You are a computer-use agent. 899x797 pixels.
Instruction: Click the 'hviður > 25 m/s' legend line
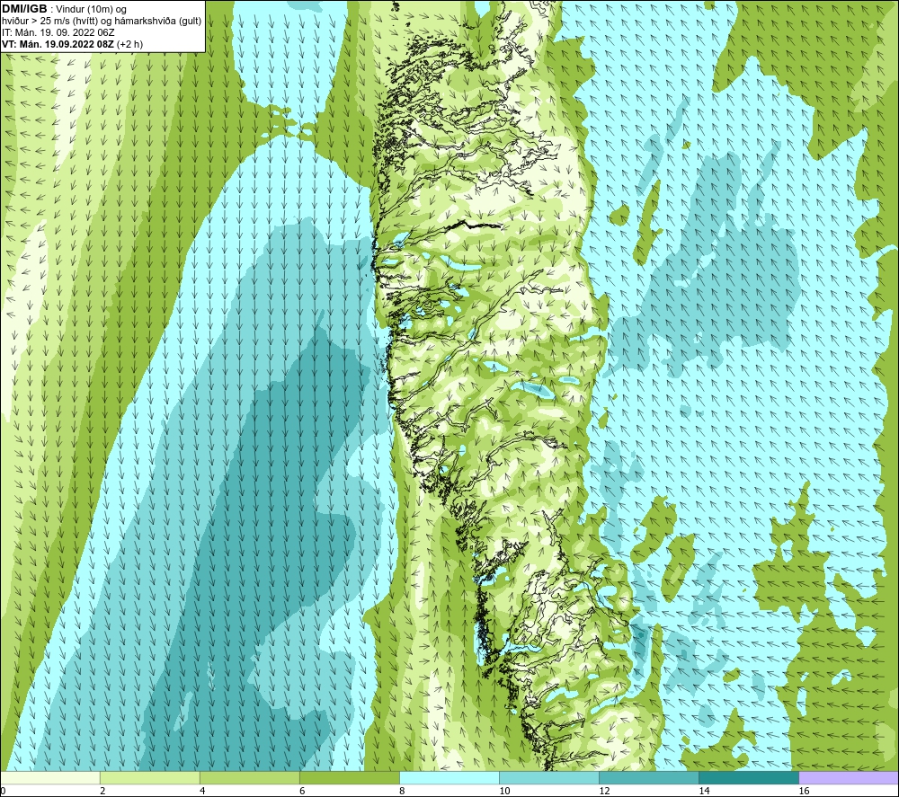pos(102,22)
